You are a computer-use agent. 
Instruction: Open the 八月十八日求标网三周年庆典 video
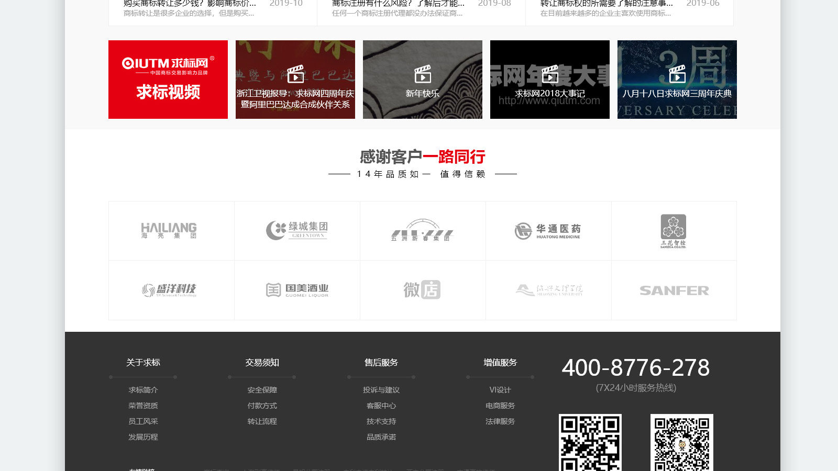point(677,80)
